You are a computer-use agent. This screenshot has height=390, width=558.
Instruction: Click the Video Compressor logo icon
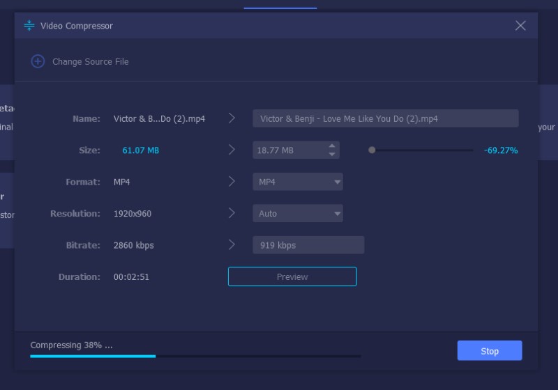(x=29, y=26)
